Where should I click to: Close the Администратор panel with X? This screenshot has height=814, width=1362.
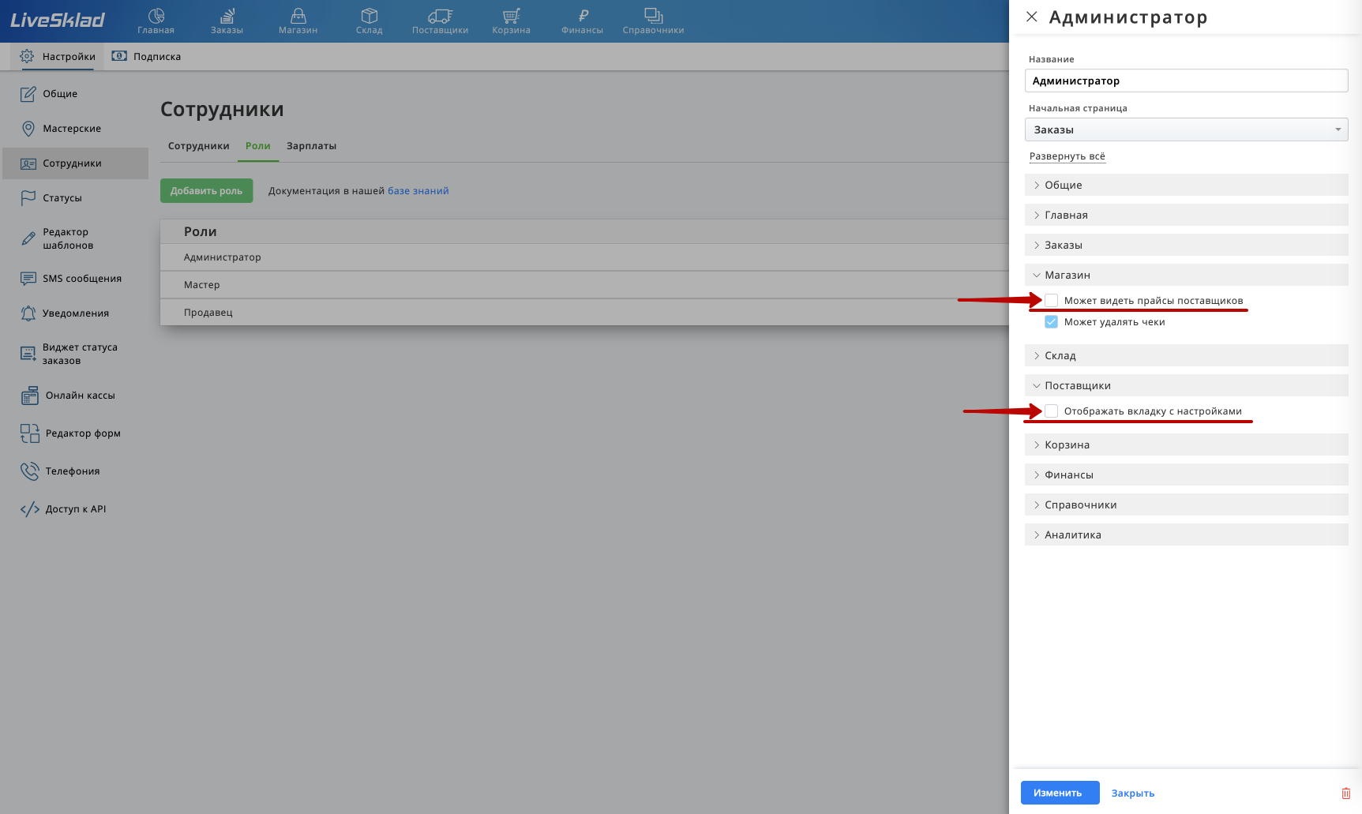pos(1032,17)
